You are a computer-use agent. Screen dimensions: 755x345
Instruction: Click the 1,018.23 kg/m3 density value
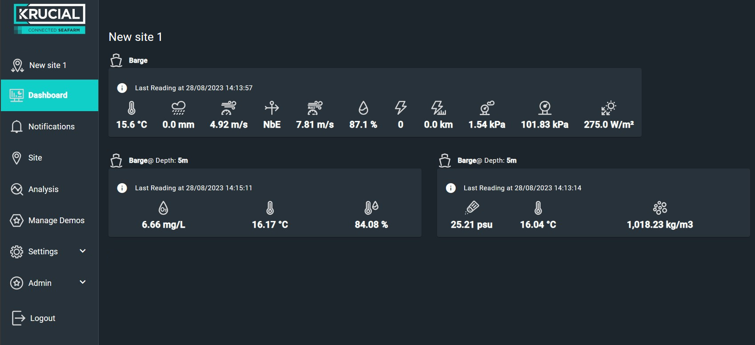660,225
